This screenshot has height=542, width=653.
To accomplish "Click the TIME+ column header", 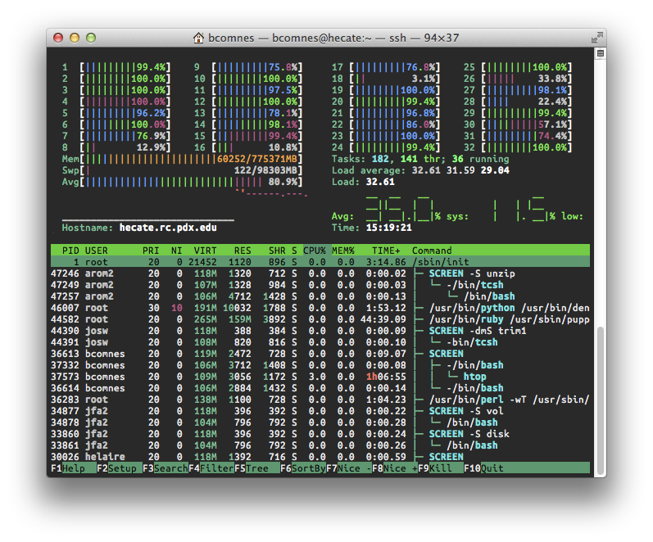I will pos(386,251).
